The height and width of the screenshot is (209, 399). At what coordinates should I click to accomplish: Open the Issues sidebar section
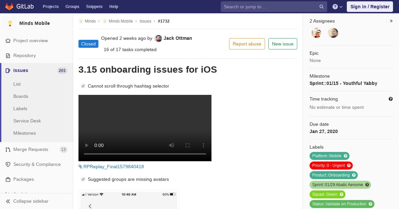[x=37, y=70]
